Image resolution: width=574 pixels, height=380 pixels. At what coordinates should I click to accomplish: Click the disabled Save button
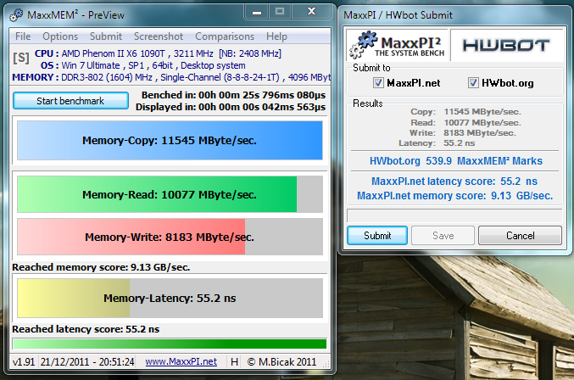(443, 236)
